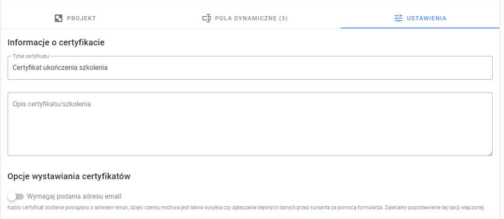Click the Pola dynamiczne text-field icon
Viewport: 504px width, 219px height.
tap(206, 18)
